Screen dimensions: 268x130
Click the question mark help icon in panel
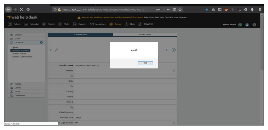click(174, 50)
